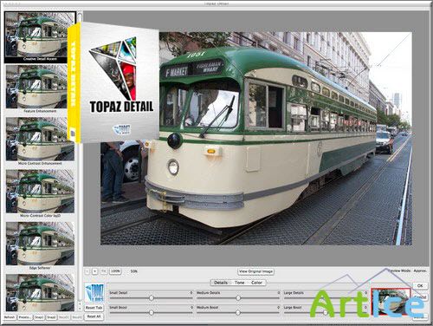This screenshot has width=433, height=326.
Task: Switch to the Details tab
Action: [x=221, y=283]
